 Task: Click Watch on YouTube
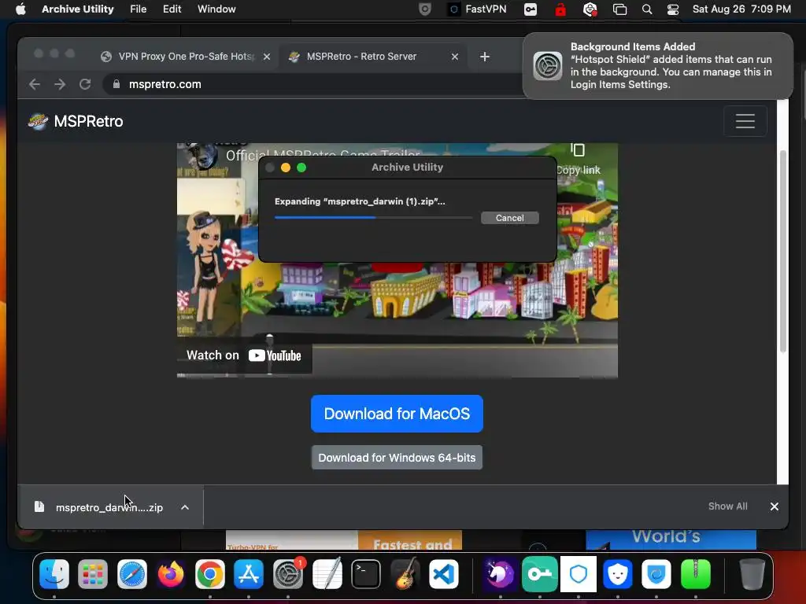pos(244,355)
